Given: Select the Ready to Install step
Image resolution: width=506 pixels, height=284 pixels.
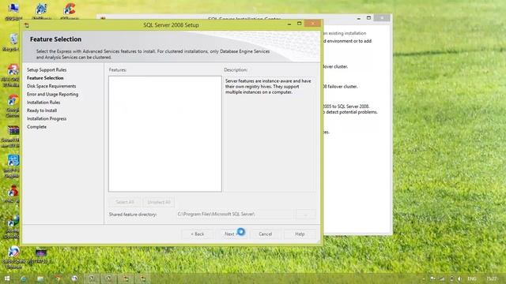Looking at the screenshot, I should 42,110.
